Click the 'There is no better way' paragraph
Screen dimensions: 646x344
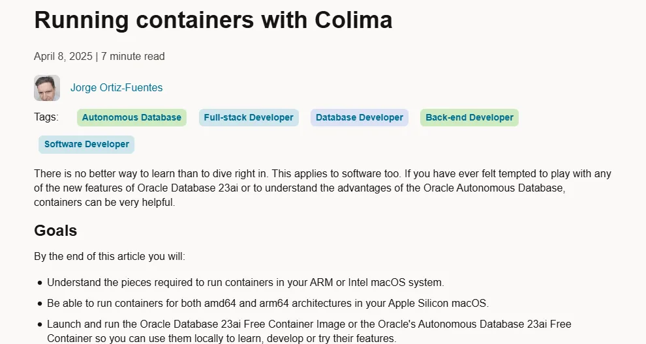pos(322,188)
